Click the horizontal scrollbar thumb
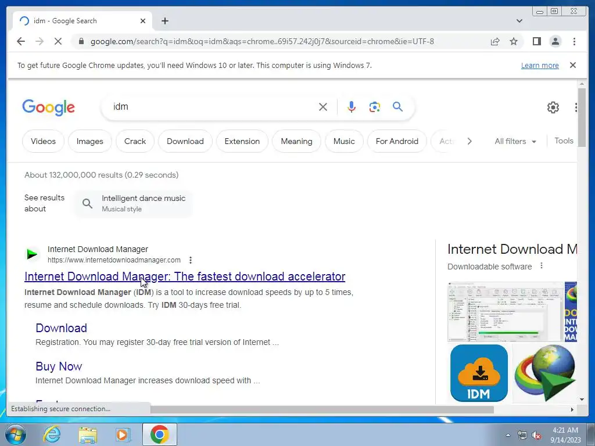Screen dimensions: 595x446 [322, 409]
